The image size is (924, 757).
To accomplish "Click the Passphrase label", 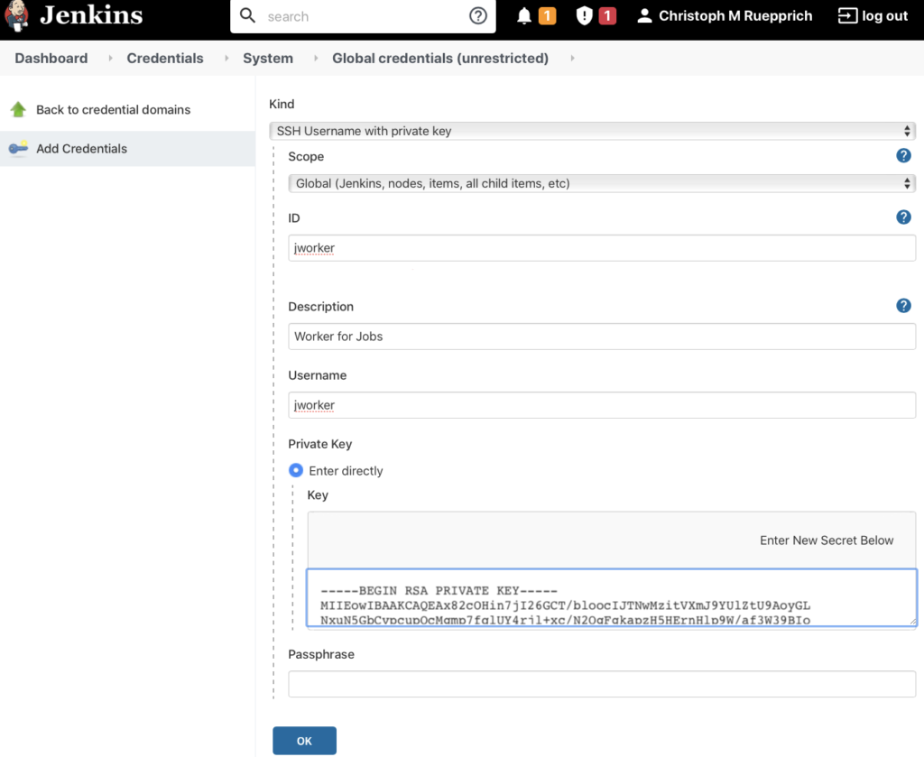I will pyautogui.click(x=321, y=654).
